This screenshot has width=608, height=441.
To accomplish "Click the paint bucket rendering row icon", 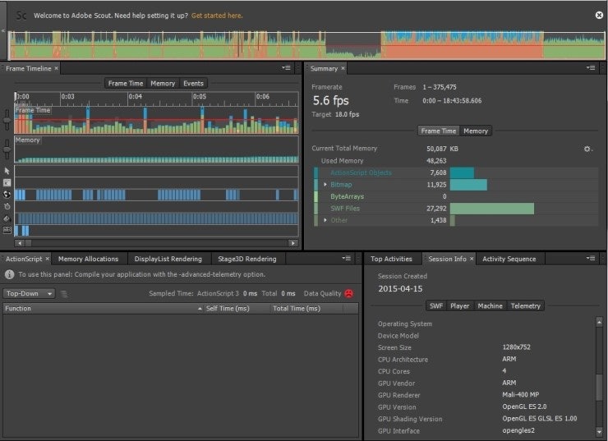I will pos(7,218).
